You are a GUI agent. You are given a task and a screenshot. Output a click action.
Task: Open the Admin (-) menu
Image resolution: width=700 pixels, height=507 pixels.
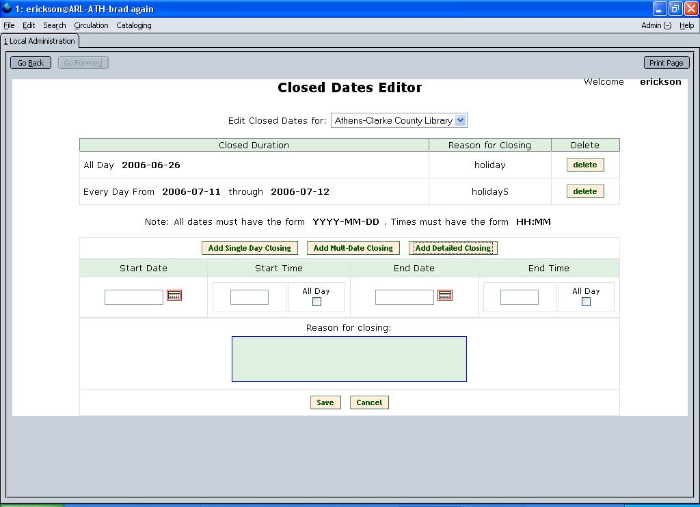pyautogui.click(x=656, y=25)
